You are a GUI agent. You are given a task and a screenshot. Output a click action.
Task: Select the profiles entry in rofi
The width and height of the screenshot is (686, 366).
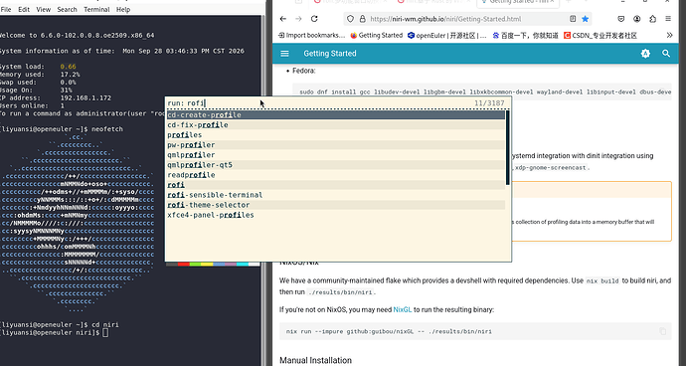tap(336, 135)
